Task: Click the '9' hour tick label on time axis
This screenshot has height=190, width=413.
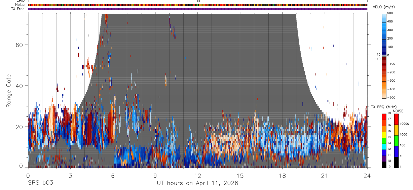Action: pos(155,176)
